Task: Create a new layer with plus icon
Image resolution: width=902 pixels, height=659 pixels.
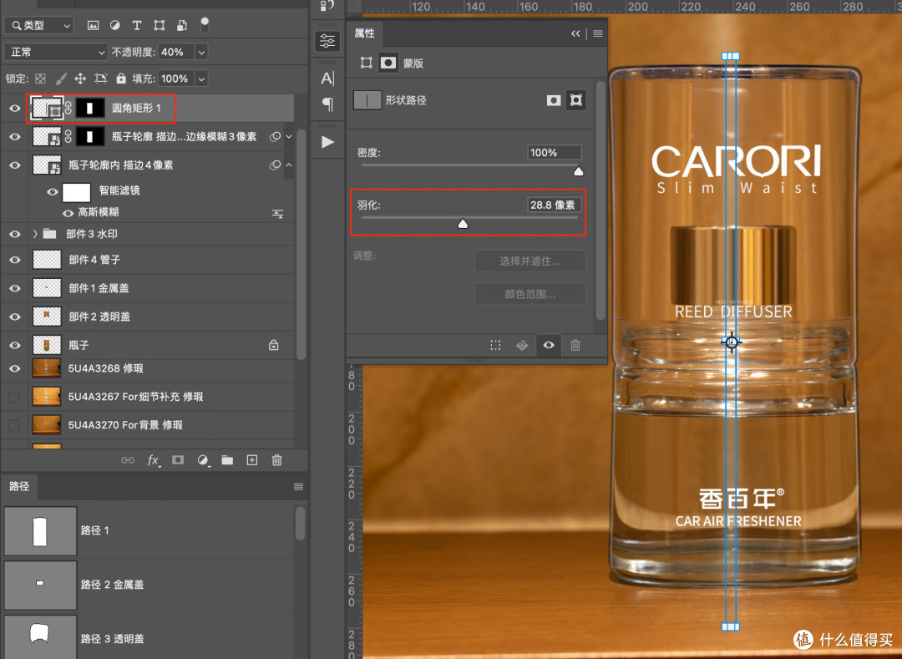Action: (252, 460)
